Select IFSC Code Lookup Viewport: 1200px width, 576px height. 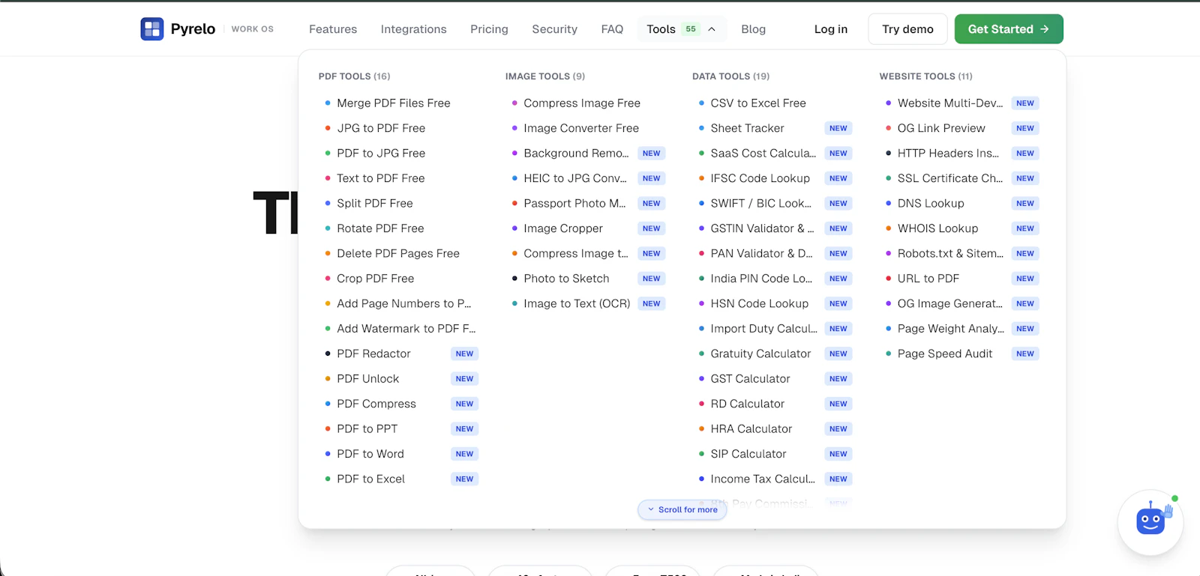coord(760,178)
